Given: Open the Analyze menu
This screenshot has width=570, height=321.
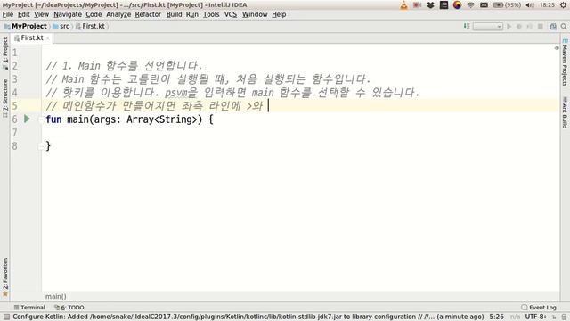Looking at the screenshot, I should pos(118,14).
